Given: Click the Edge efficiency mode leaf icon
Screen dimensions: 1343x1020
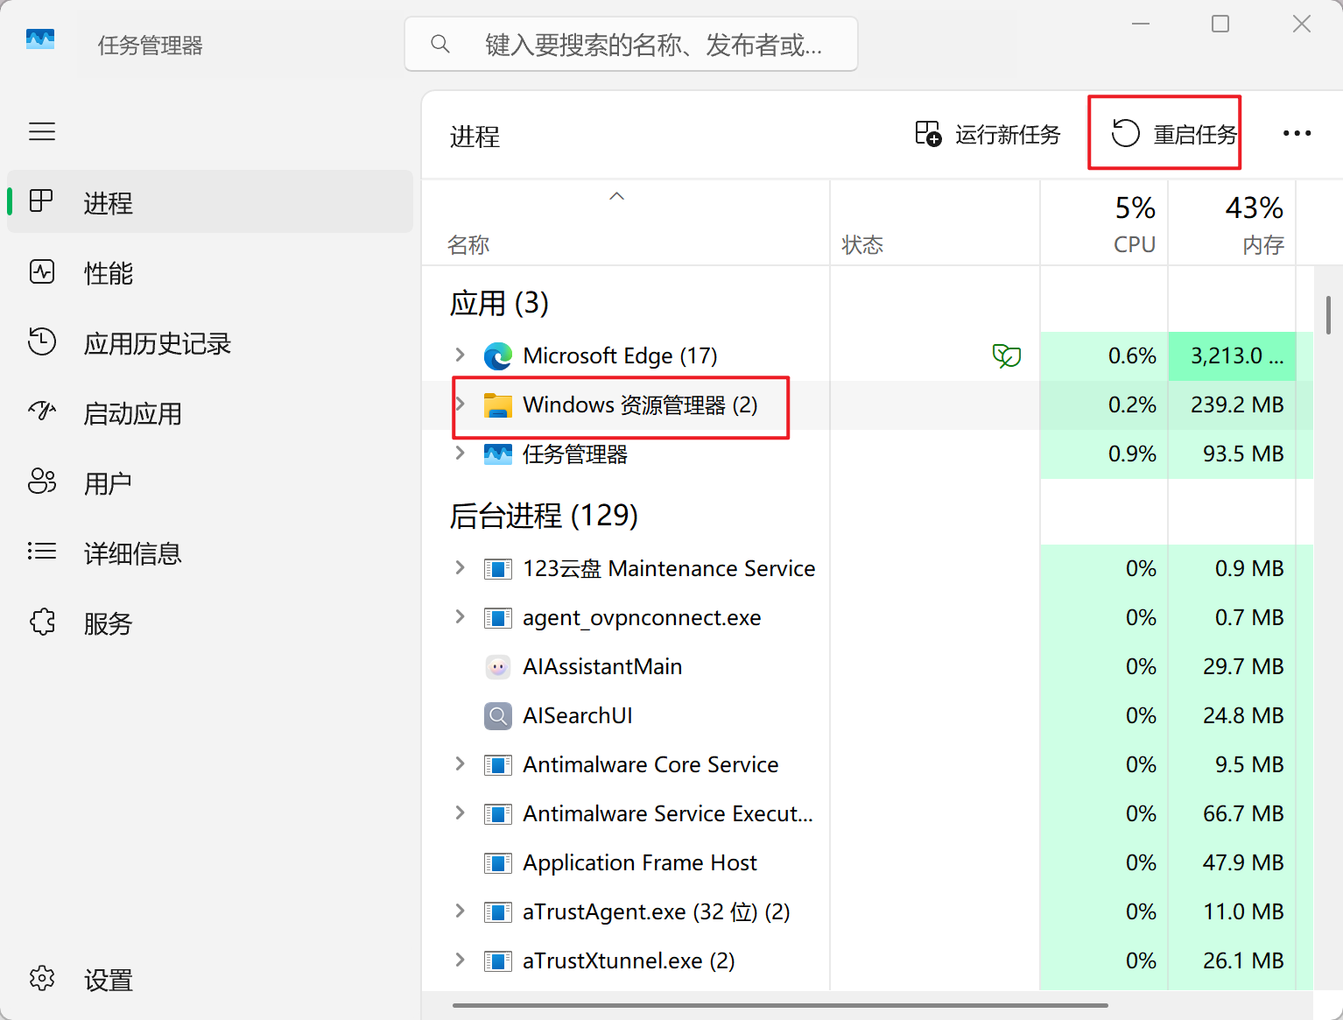Looking at the screenshot, I should tap(1006, 355).
